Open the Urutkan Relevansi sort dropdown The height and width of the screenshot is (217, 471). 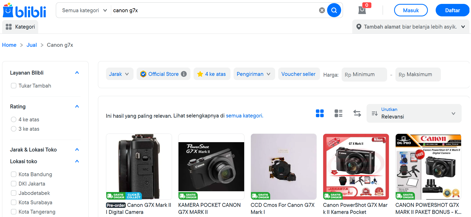pos(414,113)
